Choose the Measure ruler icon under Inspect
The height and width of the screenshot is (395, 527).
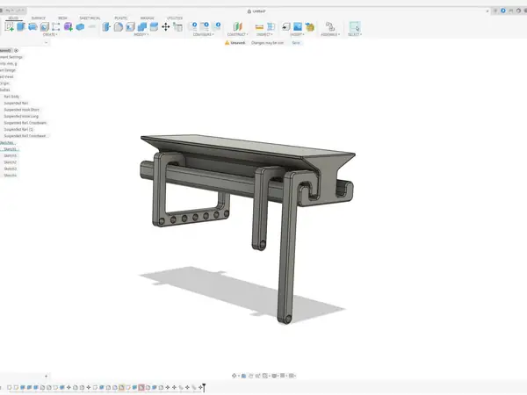pos(259,27)
